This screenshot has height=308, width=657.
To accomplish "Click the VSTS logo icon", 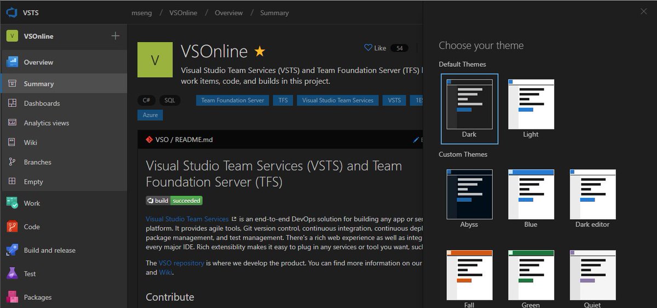I will click(x=12, y=12).
